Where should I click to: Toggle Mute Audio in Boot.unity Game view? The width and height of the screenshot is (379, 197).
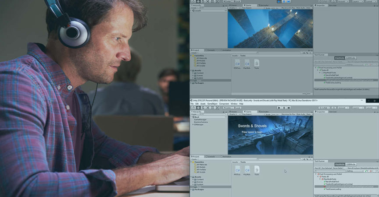tap(301, 114)
